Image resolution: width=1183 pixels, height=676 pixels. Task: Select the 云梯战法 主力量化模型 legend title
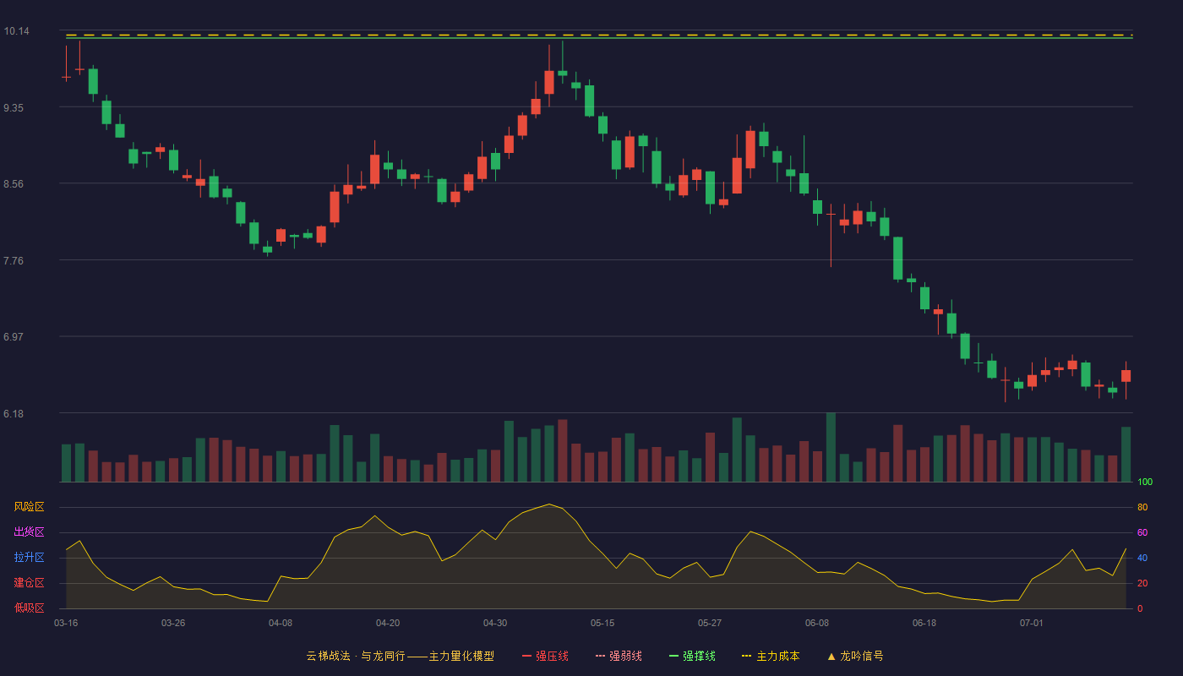[400, 656]
